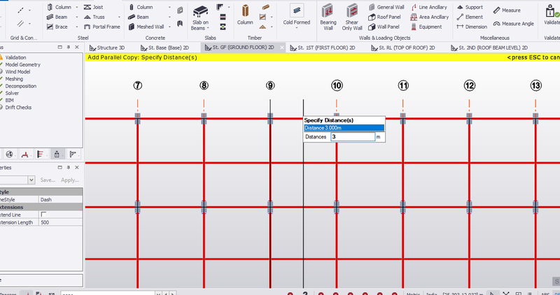Pick the Element tool
The width and height of the screenshot is (560, 295).
(470, 17)
